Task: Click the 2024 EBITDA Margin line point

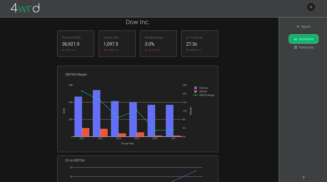Action: (x=137, y=110)
